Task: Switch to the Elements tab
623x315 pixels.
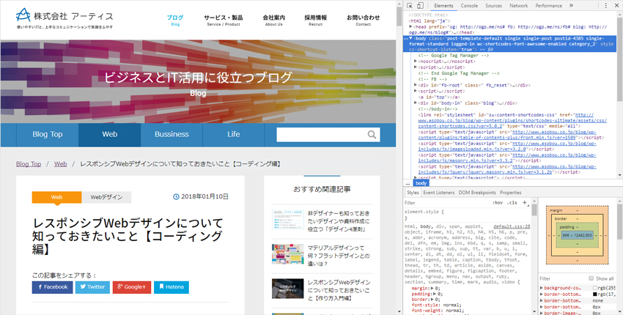Action: click(x=443, y=6)
